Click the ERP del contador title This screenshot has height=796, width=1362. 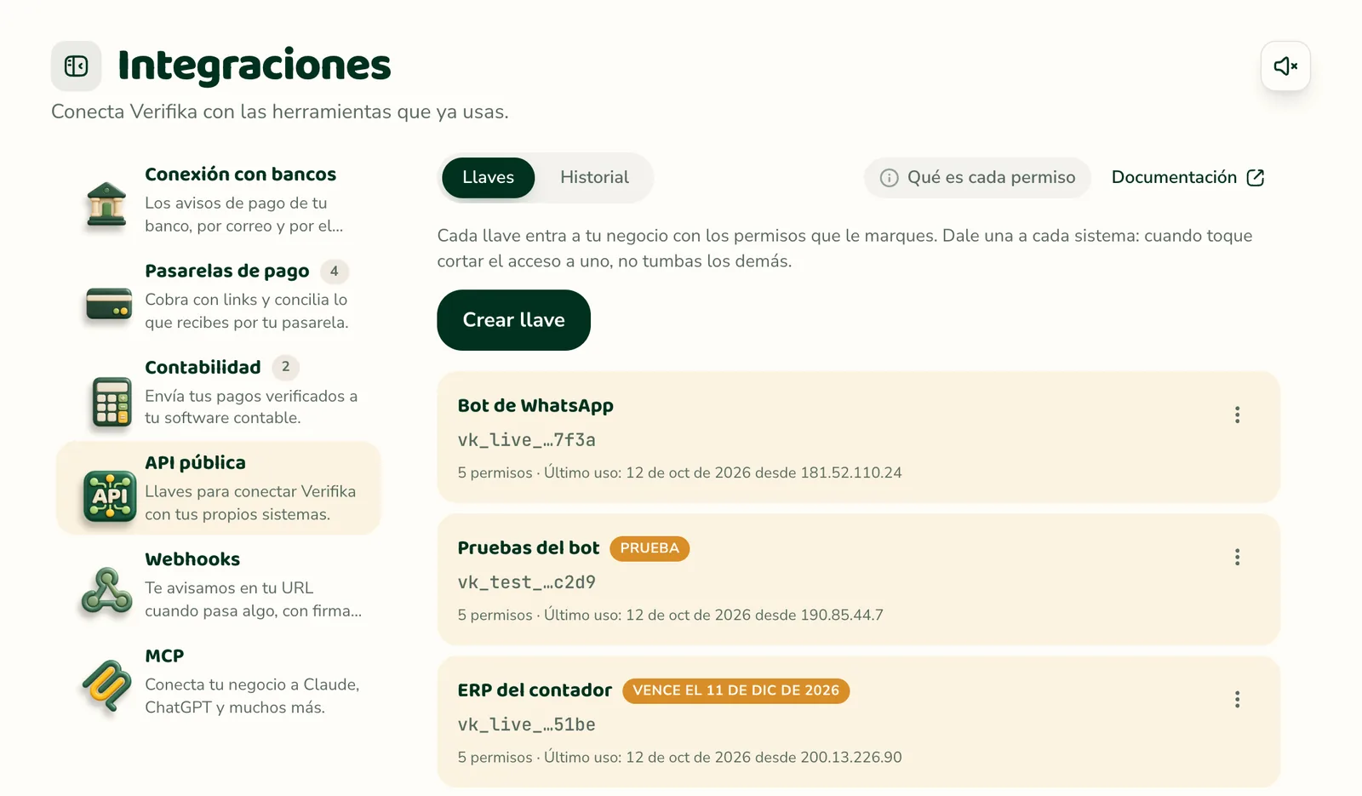tap(535, 690)
